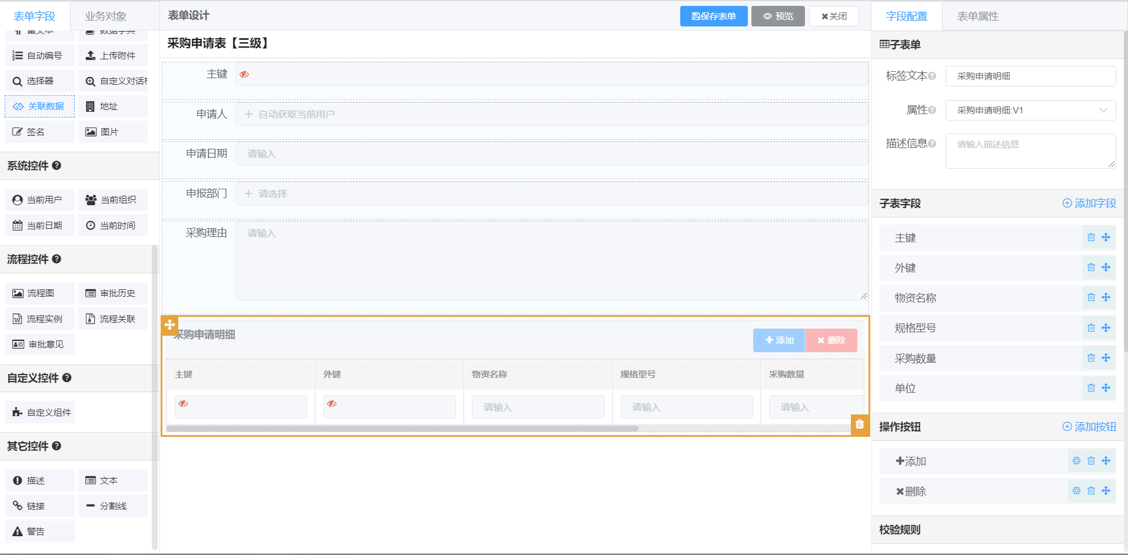1128x555 pixels.
Task: Open the 属性 dropdown showing 采购申请明细:V1
Action: 1030,111
